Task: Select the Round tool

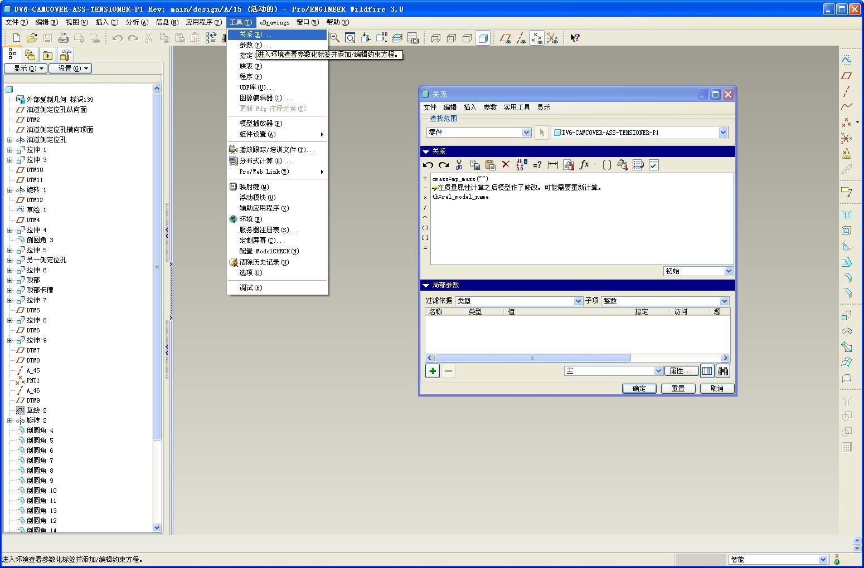Action: point(846,277)
